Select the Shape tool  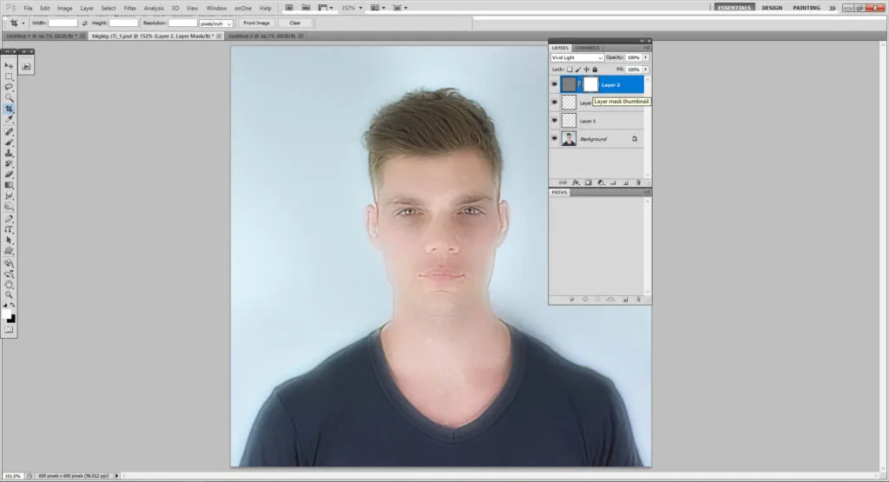pyautogui.click(x=9, y=251)
